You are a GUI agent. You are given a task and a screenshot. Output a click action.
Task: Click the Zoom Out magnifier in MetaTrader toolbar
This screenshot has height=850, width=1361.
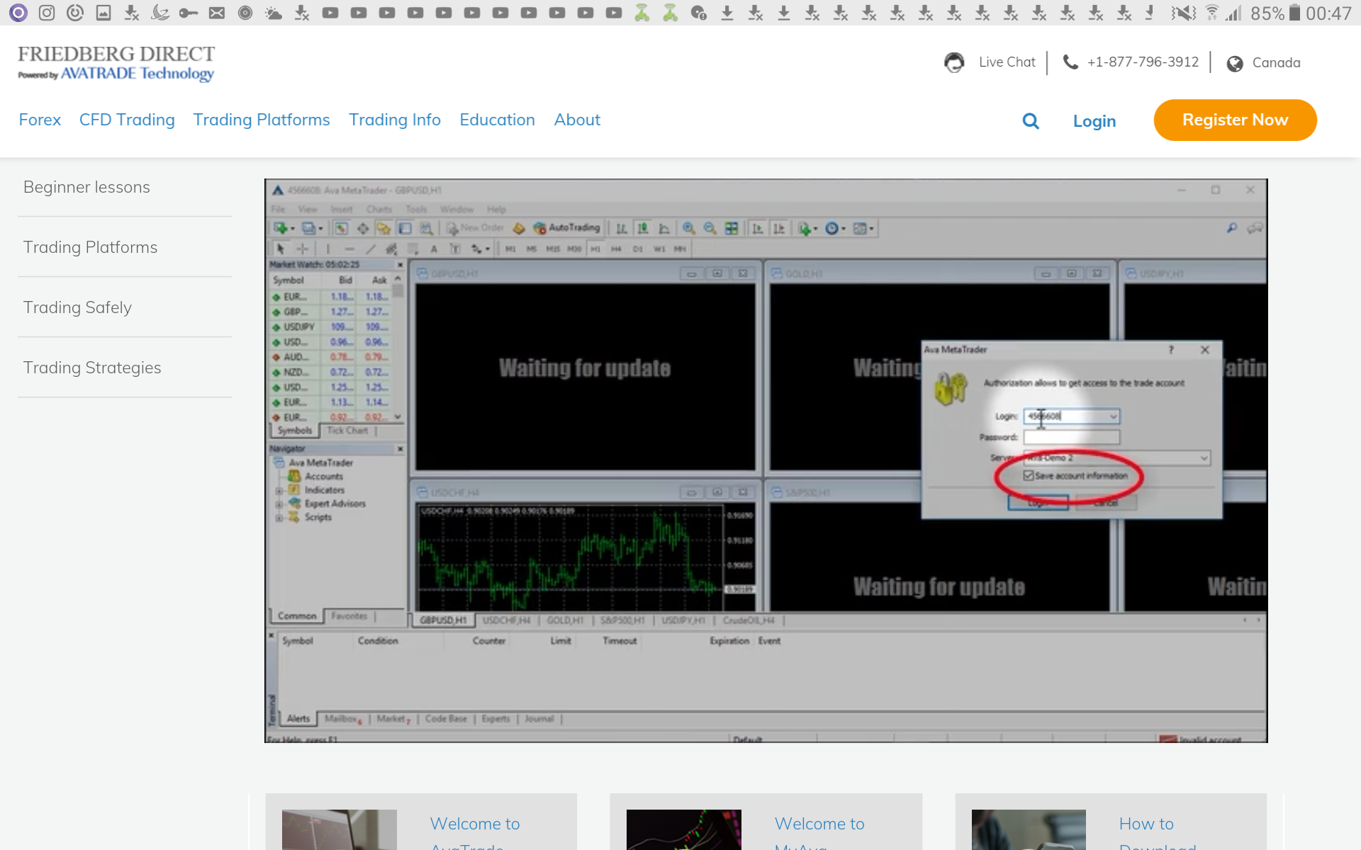[710, 228]
